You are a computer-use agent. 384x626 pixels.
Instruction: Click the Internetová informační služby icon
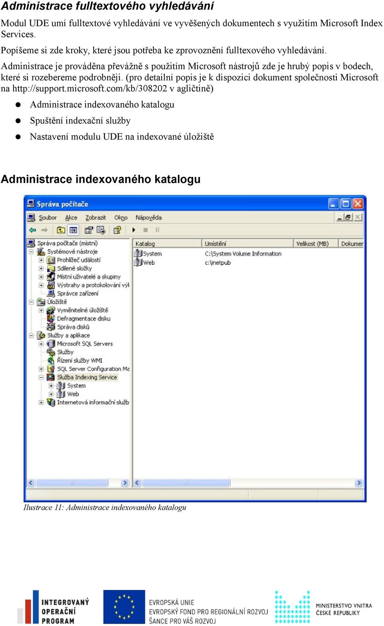pyautogui.click(x=51, y=403)
